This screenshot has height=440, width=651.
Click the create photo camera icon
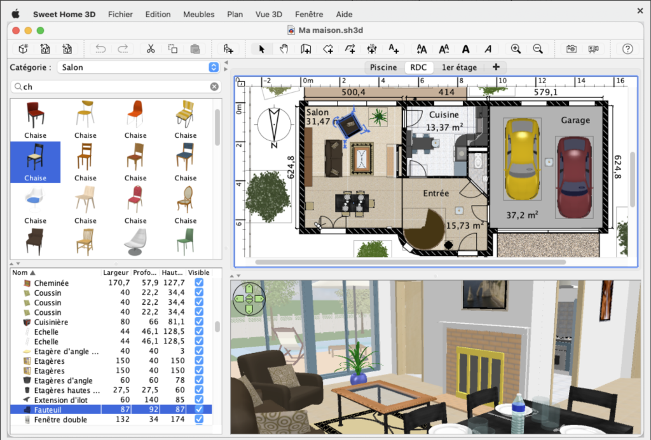pyautogui.click(x=572, y=49)
